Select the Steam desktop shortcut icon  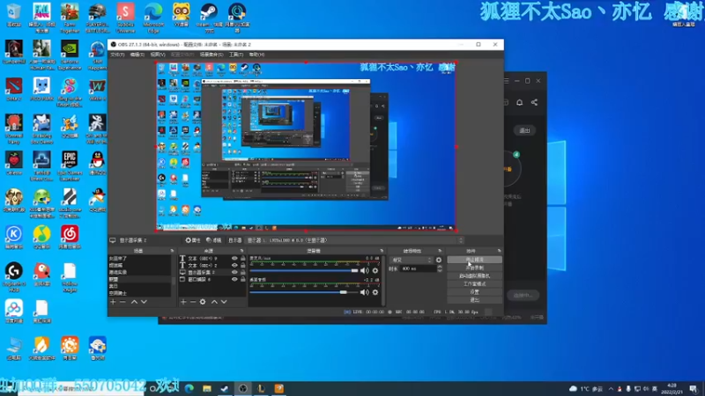tap(209, 18)
